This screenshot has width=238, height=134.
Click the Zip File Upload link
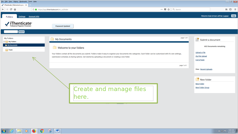click(201, 56)
